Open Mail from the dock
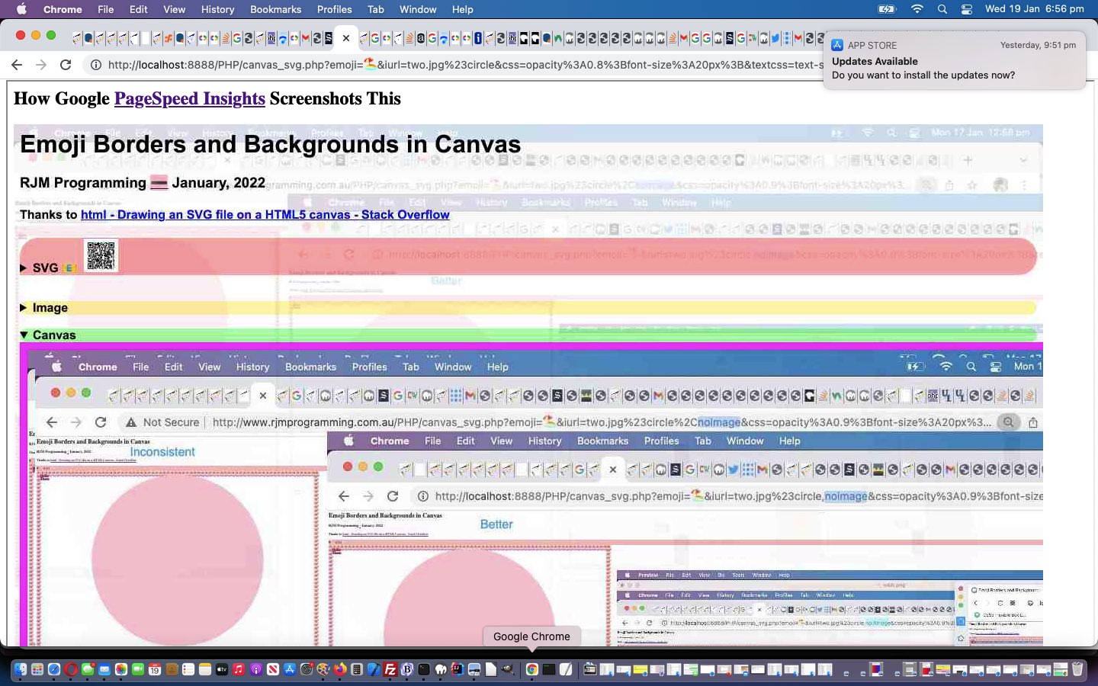Image resolution: width=1098 pixels, height=686 pixels. [x=104, y=670]
